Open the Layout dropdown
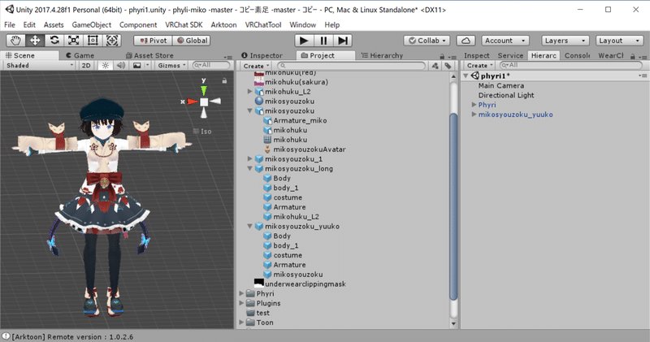650x342 pixels. (619, 41)
